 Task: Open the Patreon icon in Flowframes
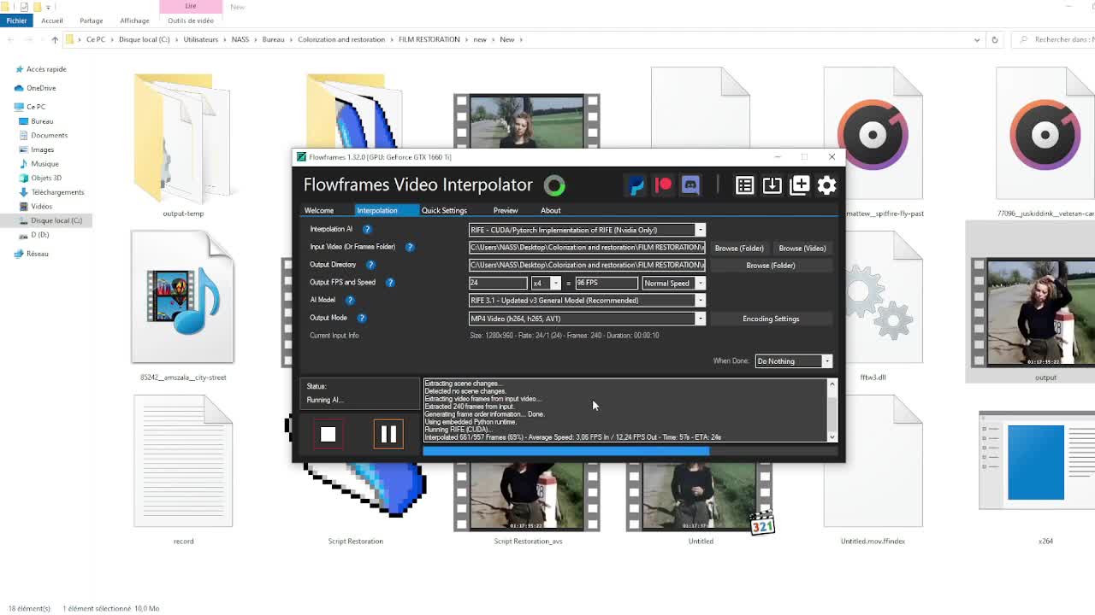663,185
